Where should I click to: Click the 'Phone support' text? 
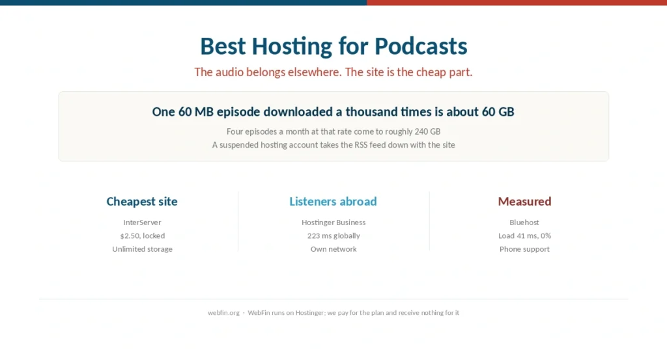point(524,249)
